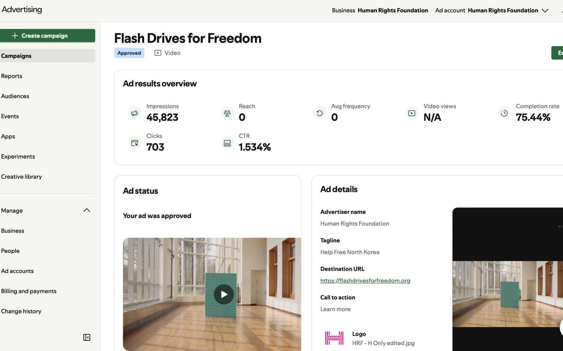This screenshot has height=351, width=563.
Task: Click logo filename HRF - H Only edited.jpg
Action: tap(383, 343)
